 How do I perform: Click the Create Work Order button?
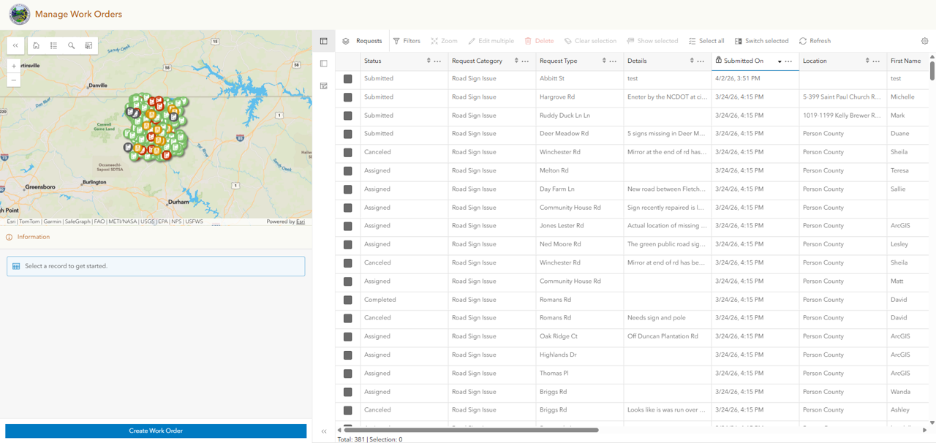[156, 431]
